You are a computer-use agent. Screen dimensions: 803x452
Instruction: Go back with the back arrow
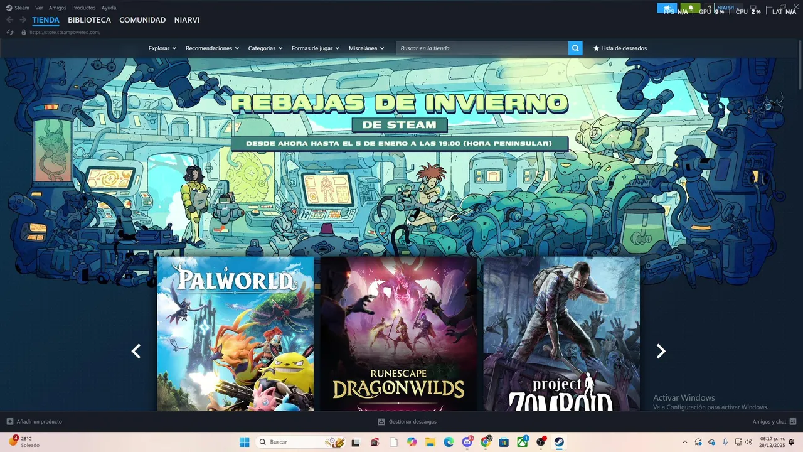(9, 20)
